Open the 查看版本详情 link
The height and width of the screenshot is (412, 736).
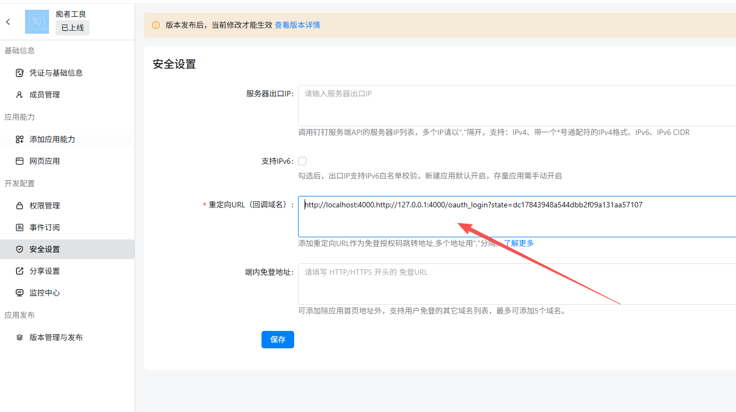pyautogui.click(x=297, y=25)
